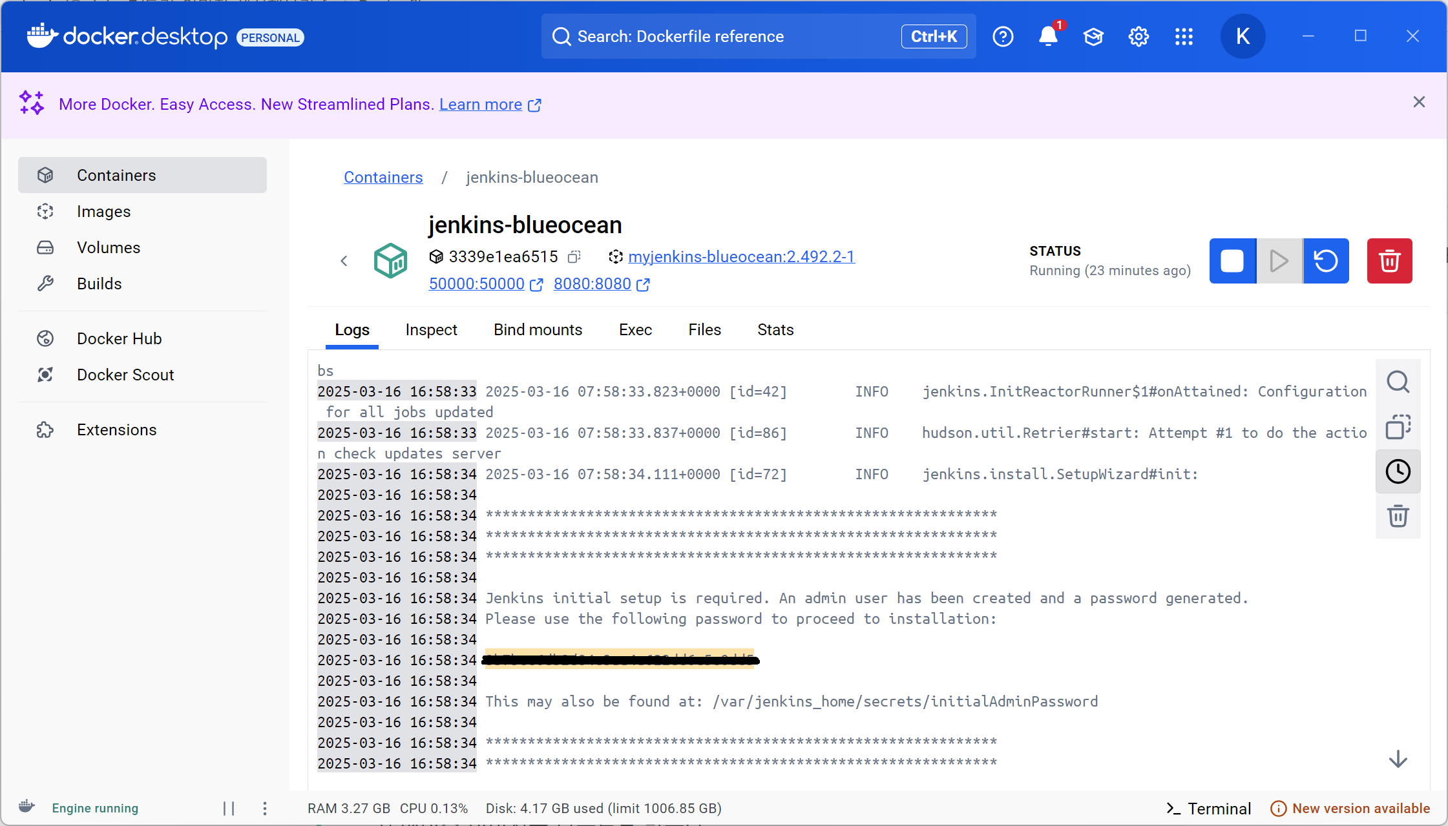Open the log search magnifier icon
This screenshot has width=1448, height=826.
tap(1398, 382)
